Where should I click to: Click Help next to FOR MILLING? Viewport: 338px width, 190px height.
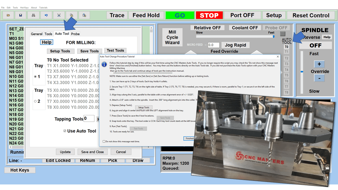(47, 42)
